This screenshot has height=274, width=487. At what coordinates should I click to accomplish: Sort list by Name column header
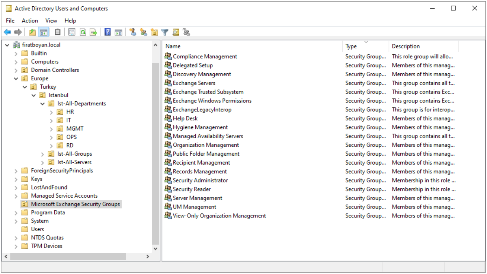252,46
